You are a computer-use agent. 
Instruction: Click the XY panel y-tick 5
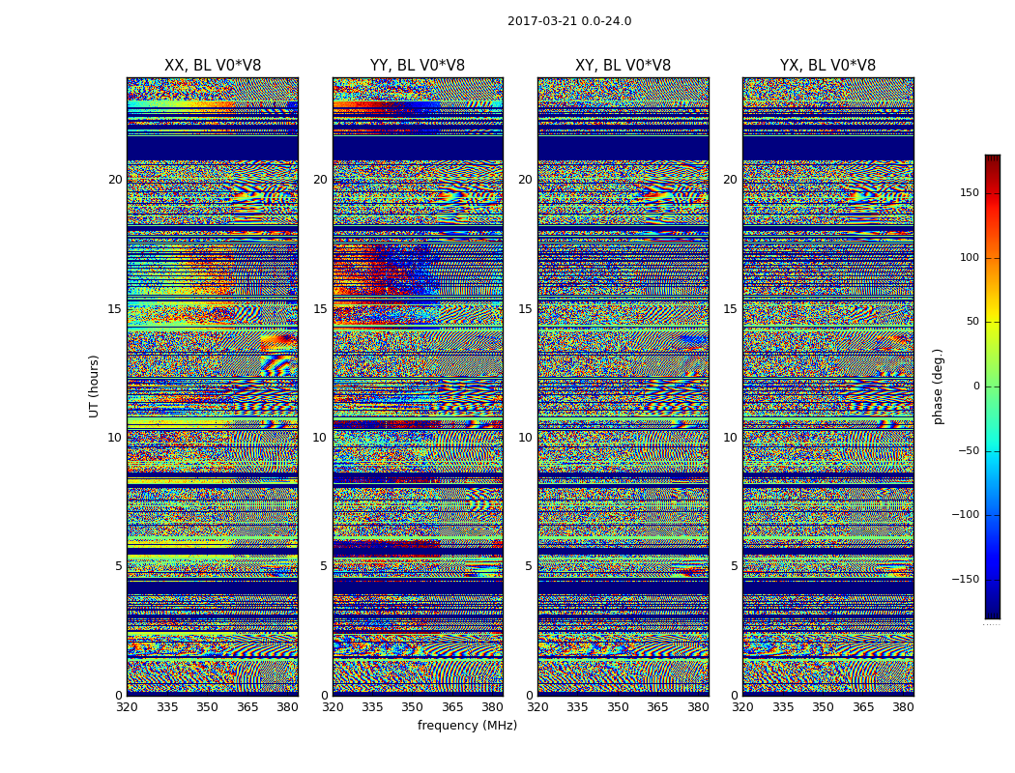point(529,566)
